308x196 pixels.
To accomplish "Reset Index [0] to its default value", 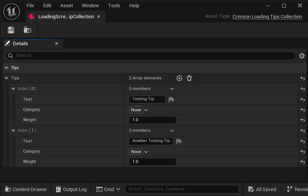I will (x=303, y=89).
